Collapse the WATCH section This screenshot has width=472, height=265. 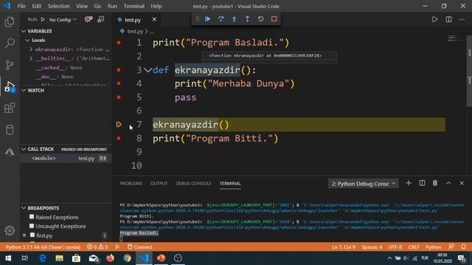click(24, 91)
